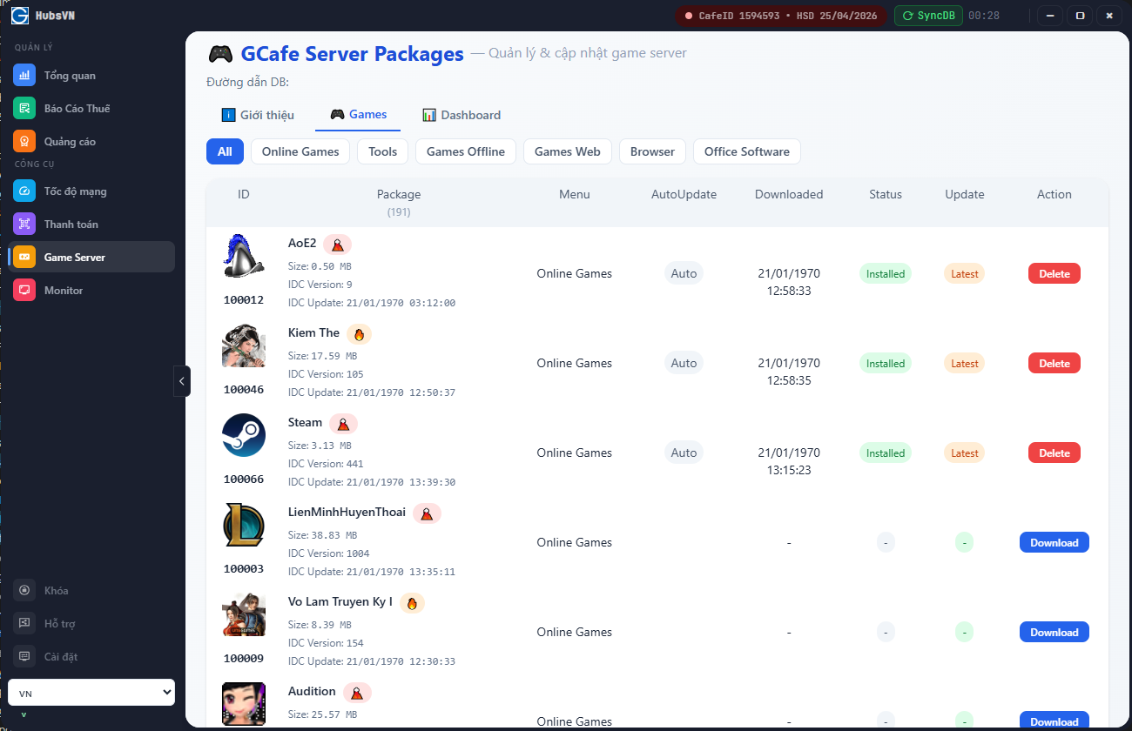Open the Monitor sidebar icon
1132x731 pixels.
tap(24, 291)
